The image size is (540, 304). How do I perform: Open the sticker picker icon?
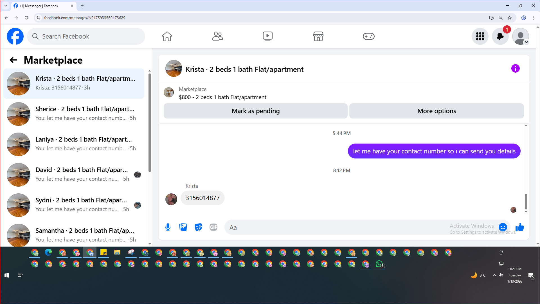pyautogui.click(x=198, y=227)
